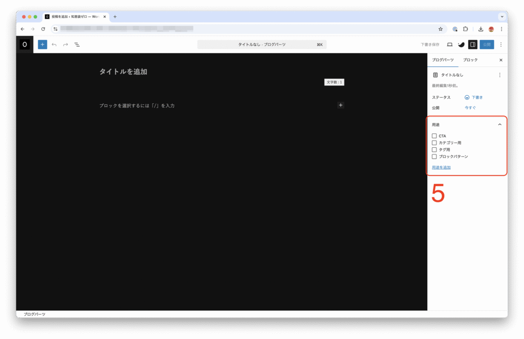Open a new browser tab
Image resolution: width=524 pixels, height=339 pixels.
pos(115,16)
